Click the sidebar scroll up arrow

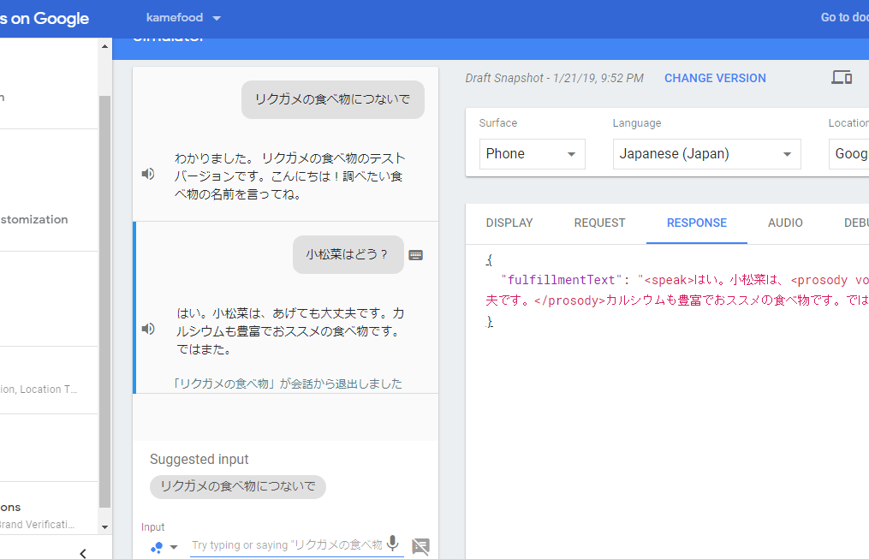(104, 46)
